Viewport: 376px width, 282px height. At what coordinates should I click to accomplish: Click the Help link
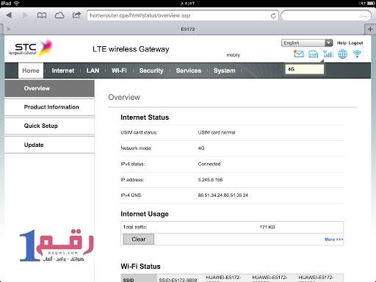click(x=341, y=43)
